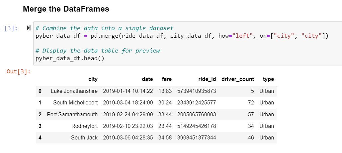Click the pyber_data_df.head() line
342x153 pixels.
click(x=70, y=58)
